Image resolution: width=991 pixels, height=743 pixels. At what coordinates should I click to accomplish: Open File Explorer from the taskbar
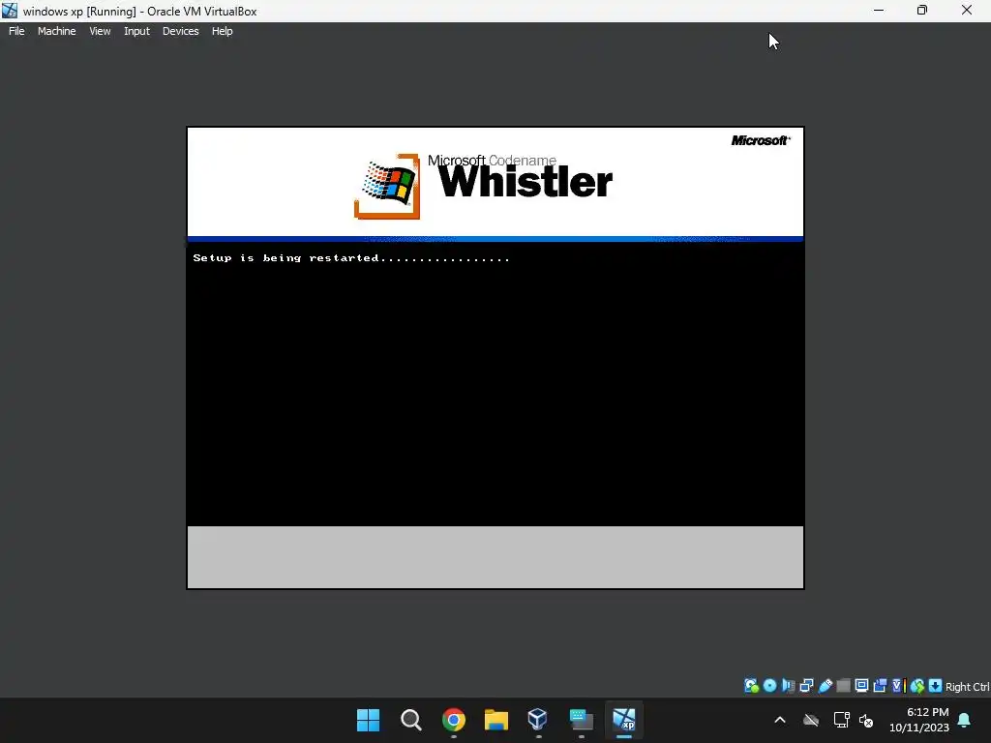(496, 719)
